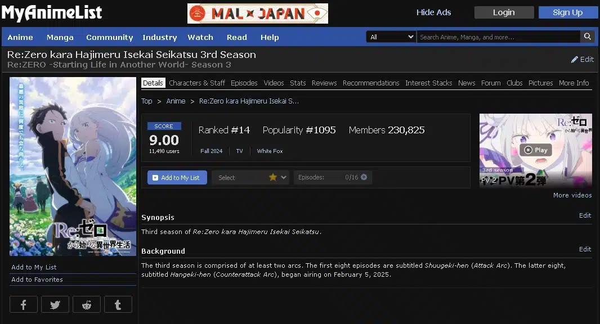Click the Hide Ads link
The image size is (600, 324).
coord(433,12)
